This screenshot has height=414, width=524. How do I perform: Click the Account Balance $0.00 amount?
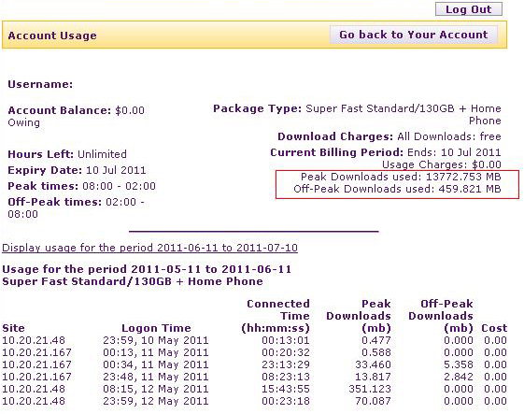(130, 110)
